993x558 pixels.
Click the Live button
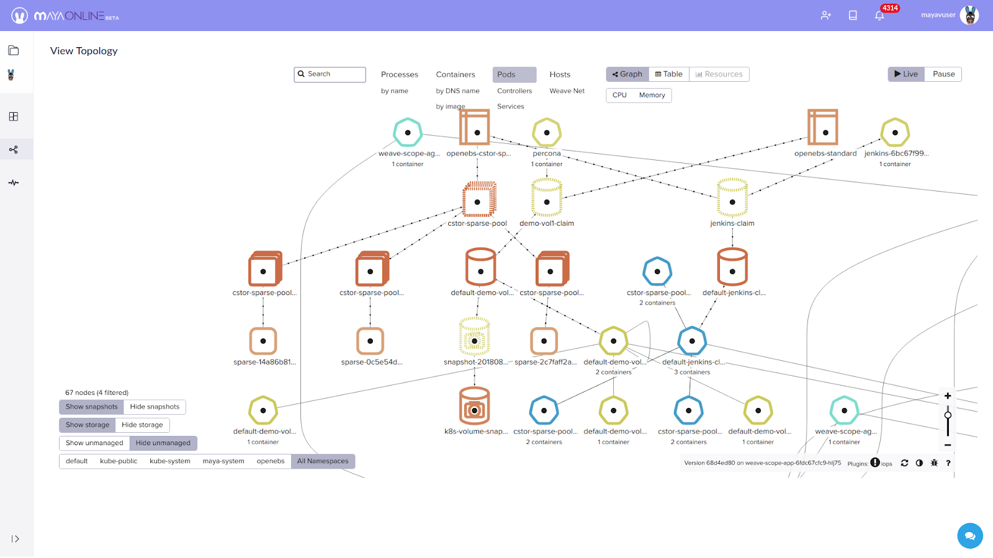906,74
